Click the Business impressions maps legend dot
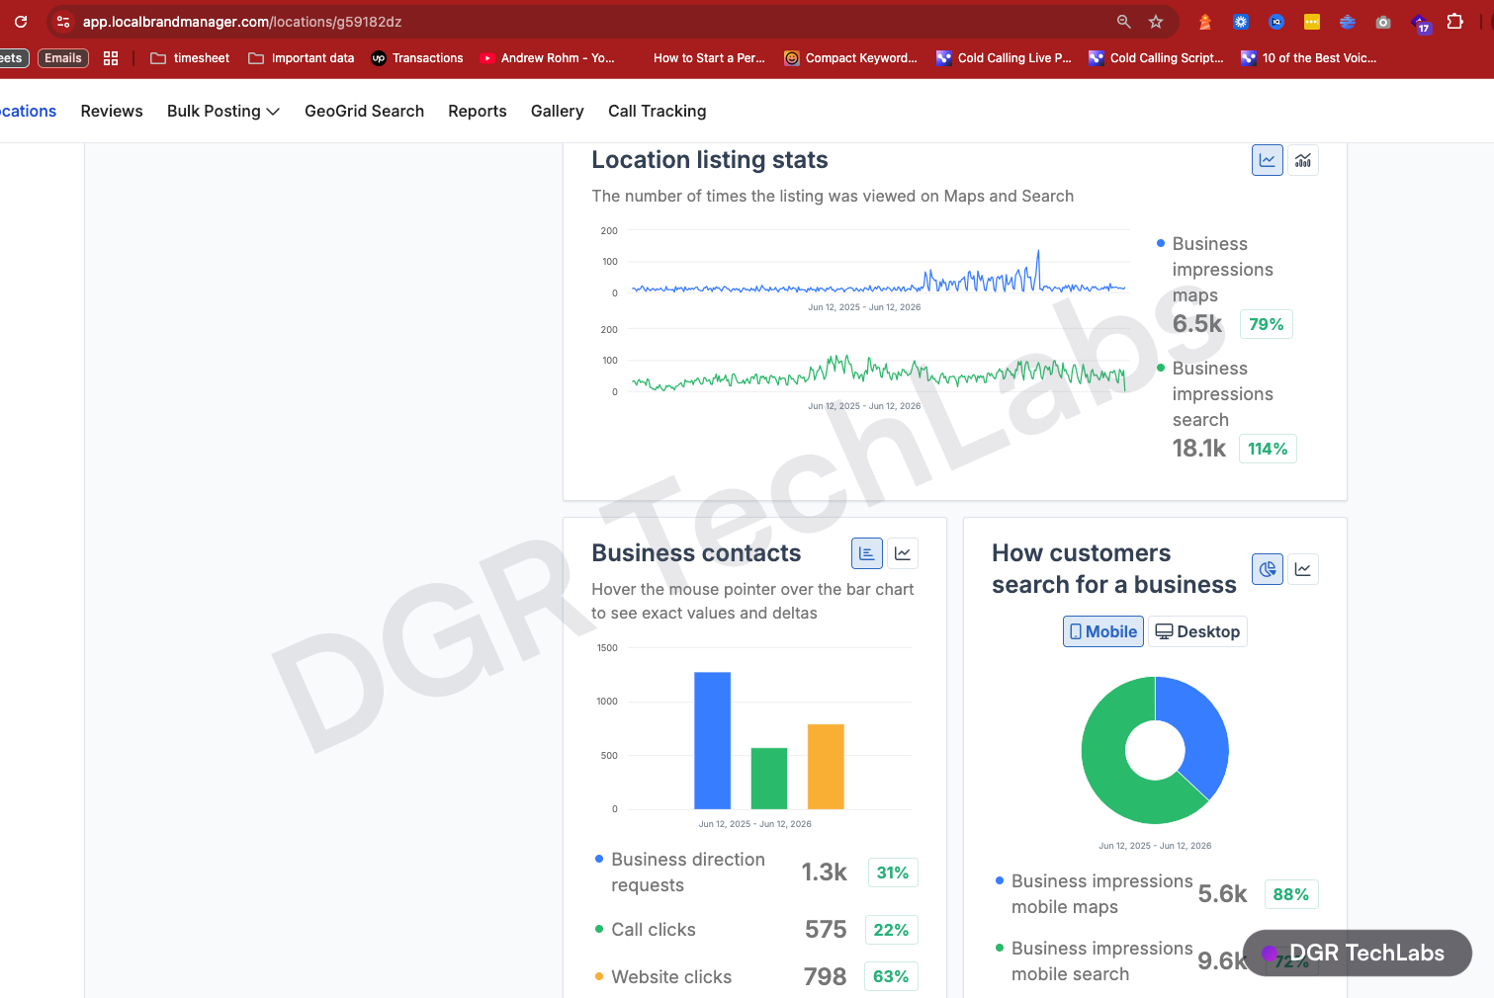 tap(1161, 243)
